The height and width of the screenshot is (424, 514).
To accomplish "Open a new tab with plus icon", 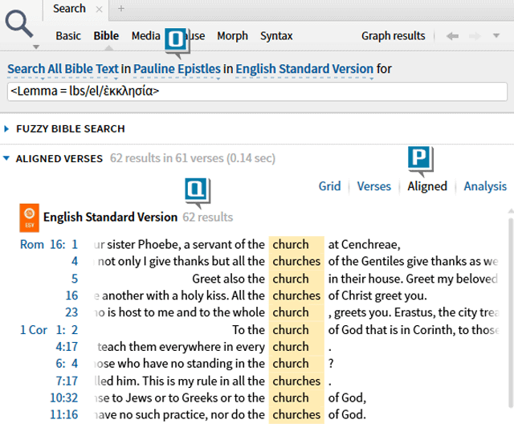I will [121, 9].
